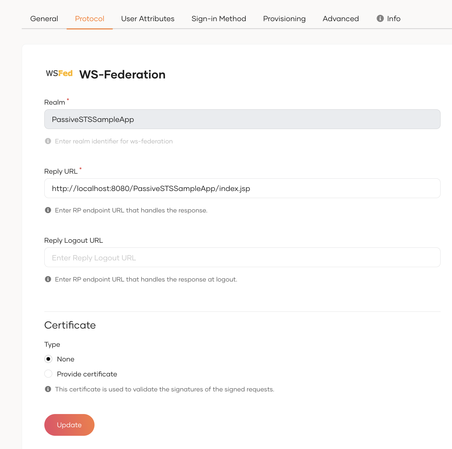Click the WSFed protocol logo icon
Screen dimensions: 452x449
point(59,73)
